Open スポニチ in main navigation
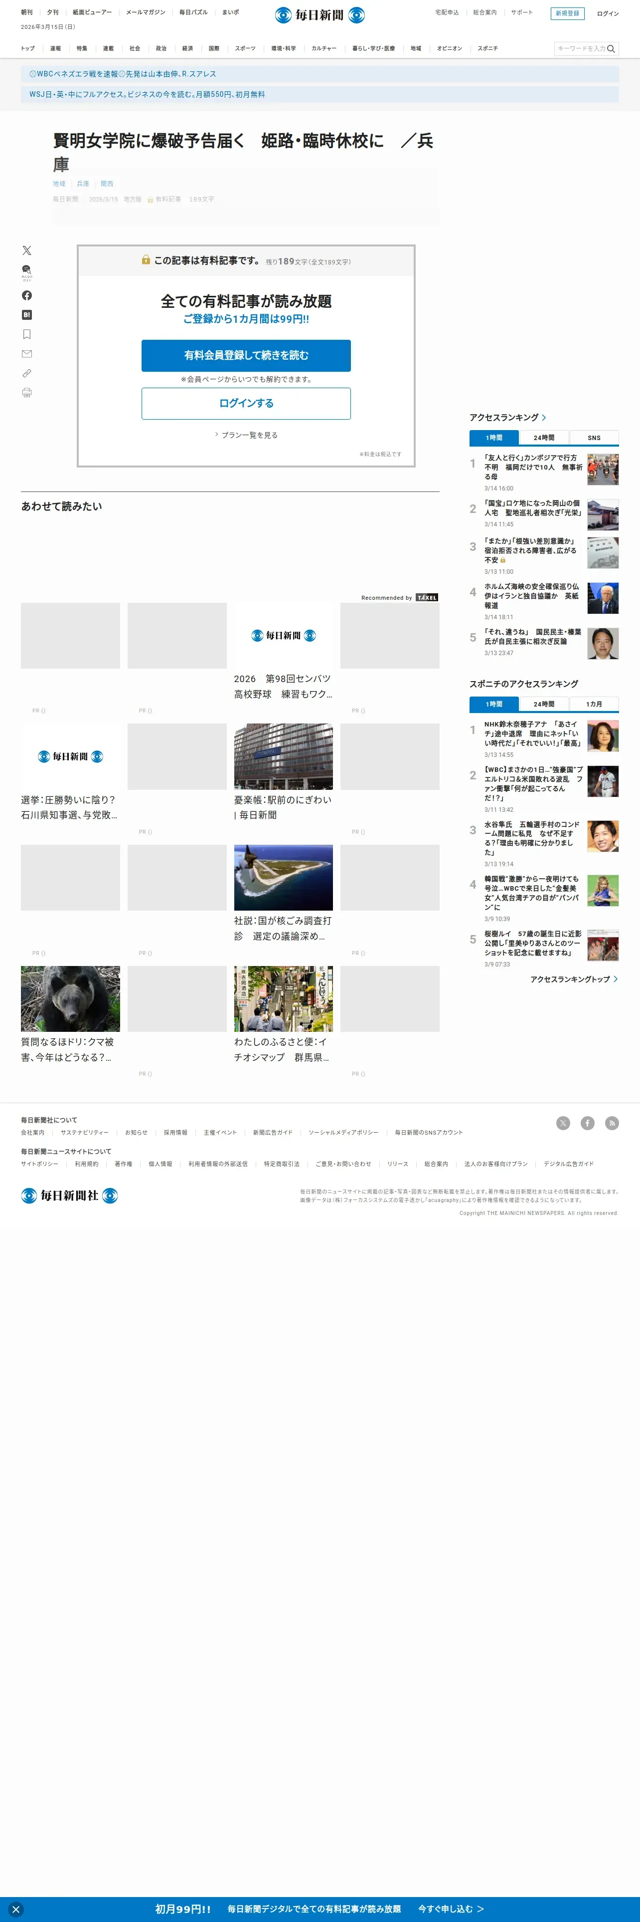Image resolution: width=640 pixels, height=1922 pixels. (x=487, y=48)
